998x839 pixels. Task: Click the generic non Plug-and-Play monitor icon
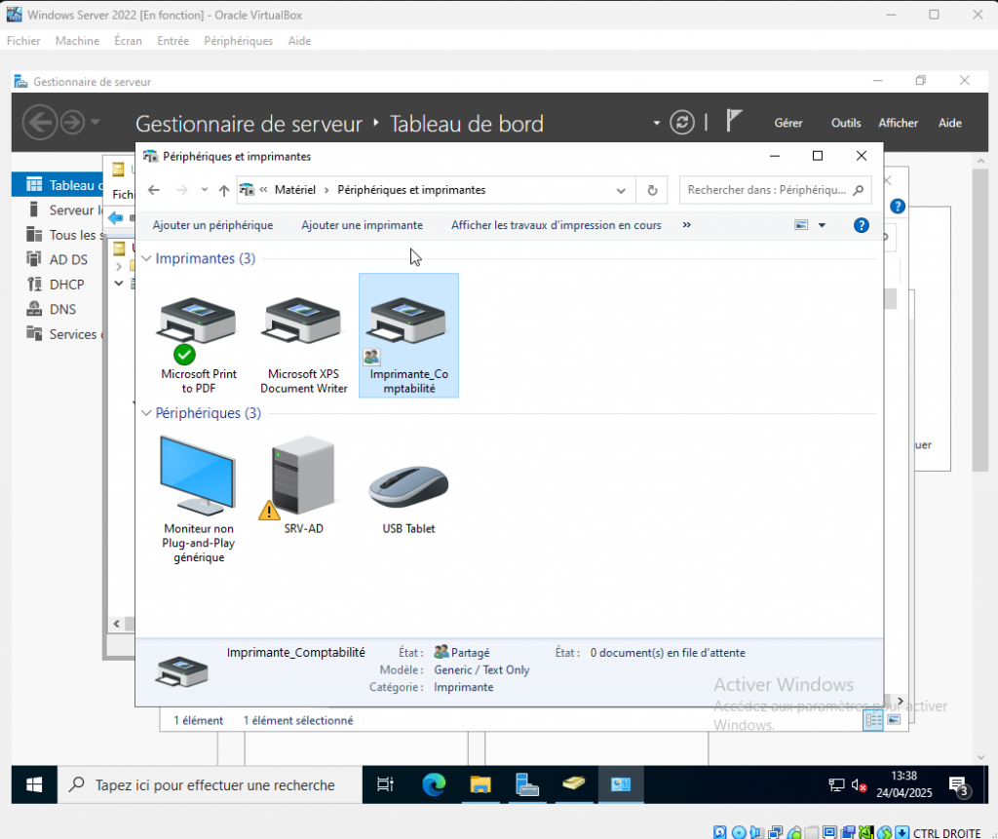click(x=198, y=477)
